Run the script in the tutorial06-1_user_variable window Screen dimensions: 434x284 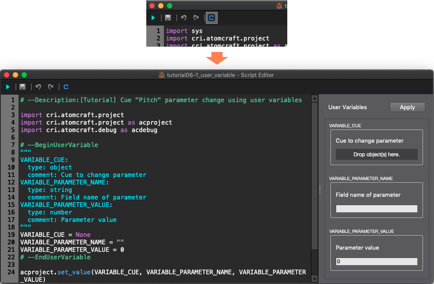[x=8, y=87]
